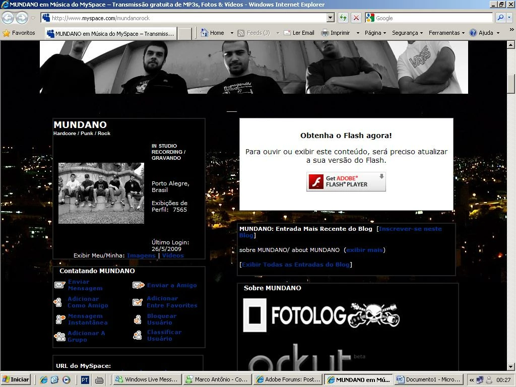Open the Página menu
Screen dimensions: 516x387
pyautogui.click(x=375, y=33)
